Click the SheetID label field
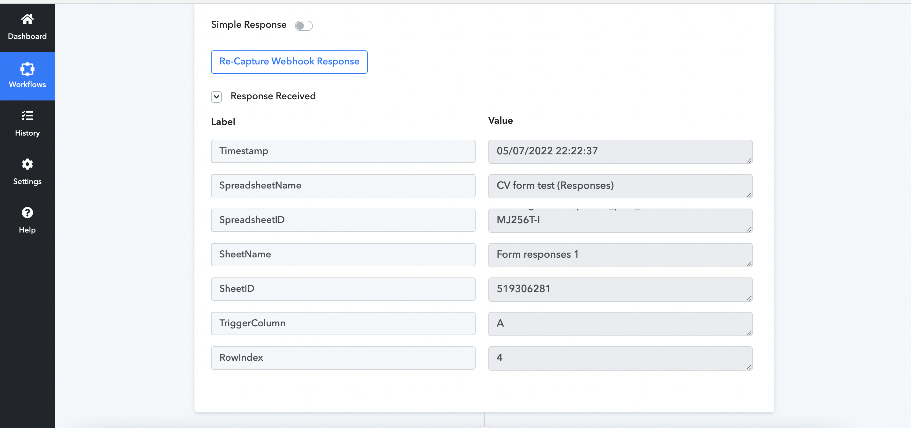Image resolution: width=911 pixels, height=428 pixels. 343,289
